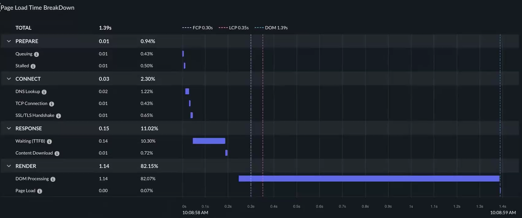Collapse the RENDER section chevron
The width and height of the screenshot is (522, 218).
[x=9, y=166]
